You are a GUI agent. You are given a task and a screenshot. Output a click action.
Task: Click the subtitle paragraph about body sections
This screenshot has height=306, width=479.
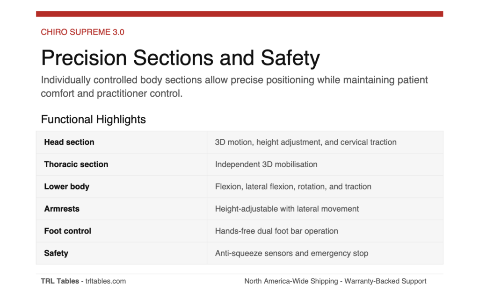tap(234, 86)
